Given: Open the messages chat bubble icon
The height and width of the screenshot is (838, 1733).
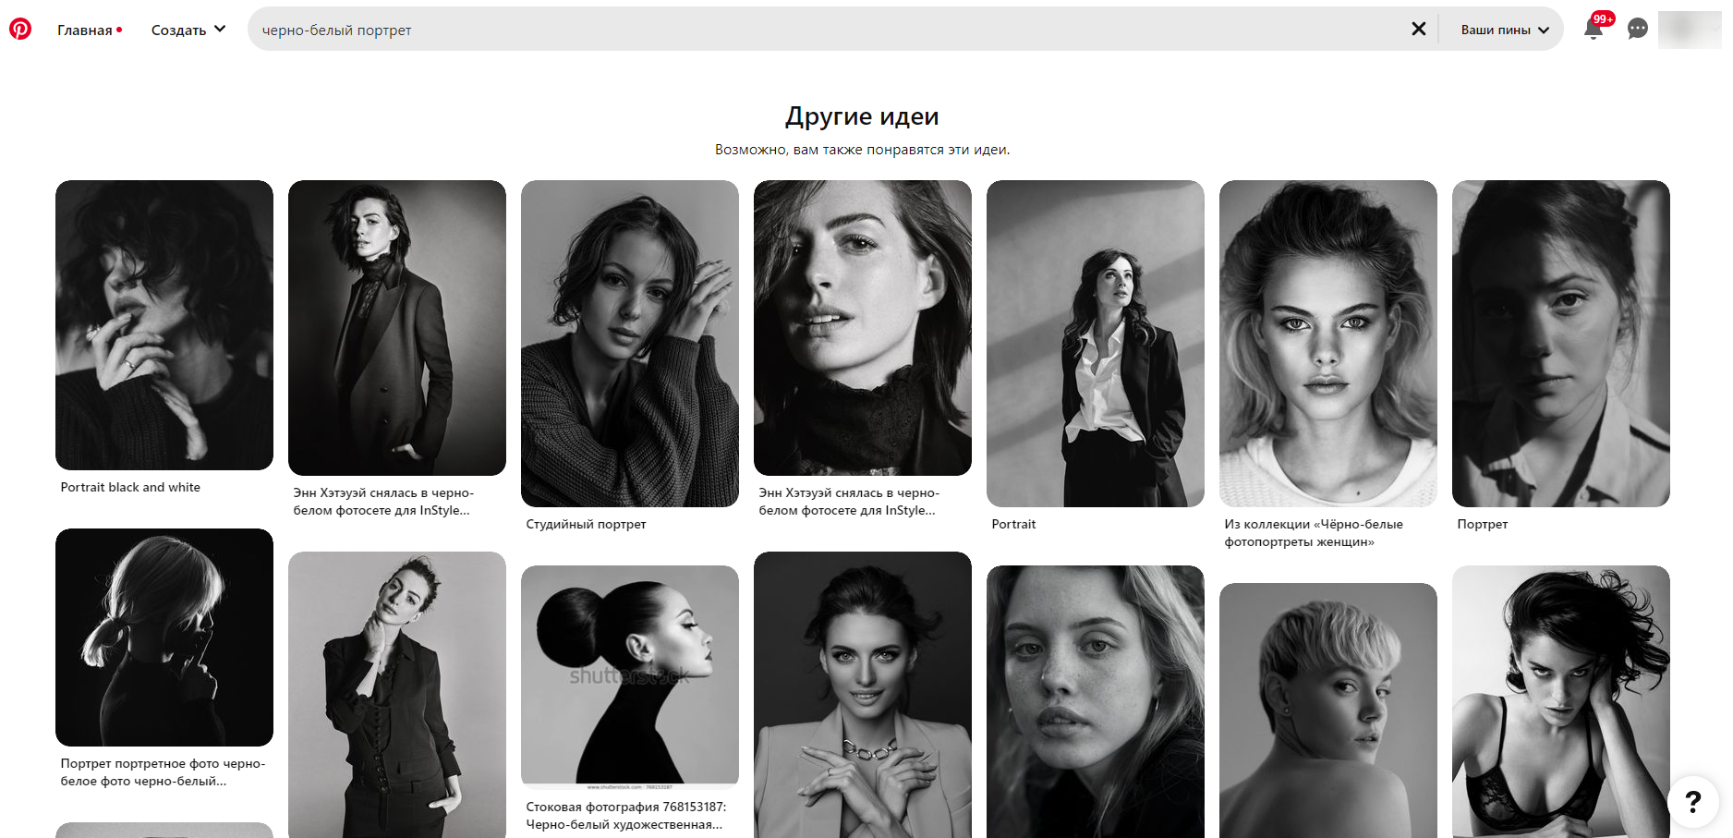Looking at the screenshot, I should click(x=1637, y=30).
